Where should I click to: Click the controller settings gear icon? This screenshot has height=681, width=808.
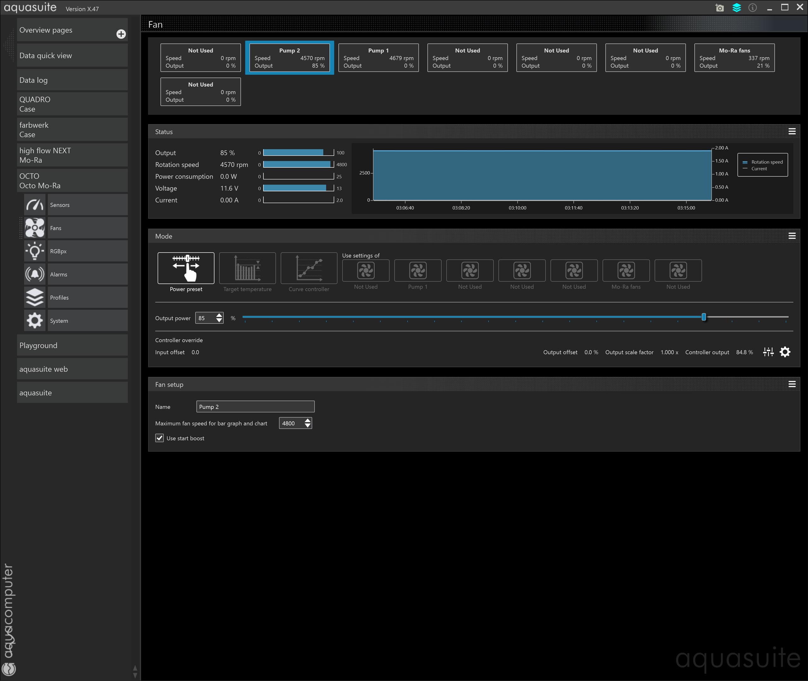click(785, 352)
